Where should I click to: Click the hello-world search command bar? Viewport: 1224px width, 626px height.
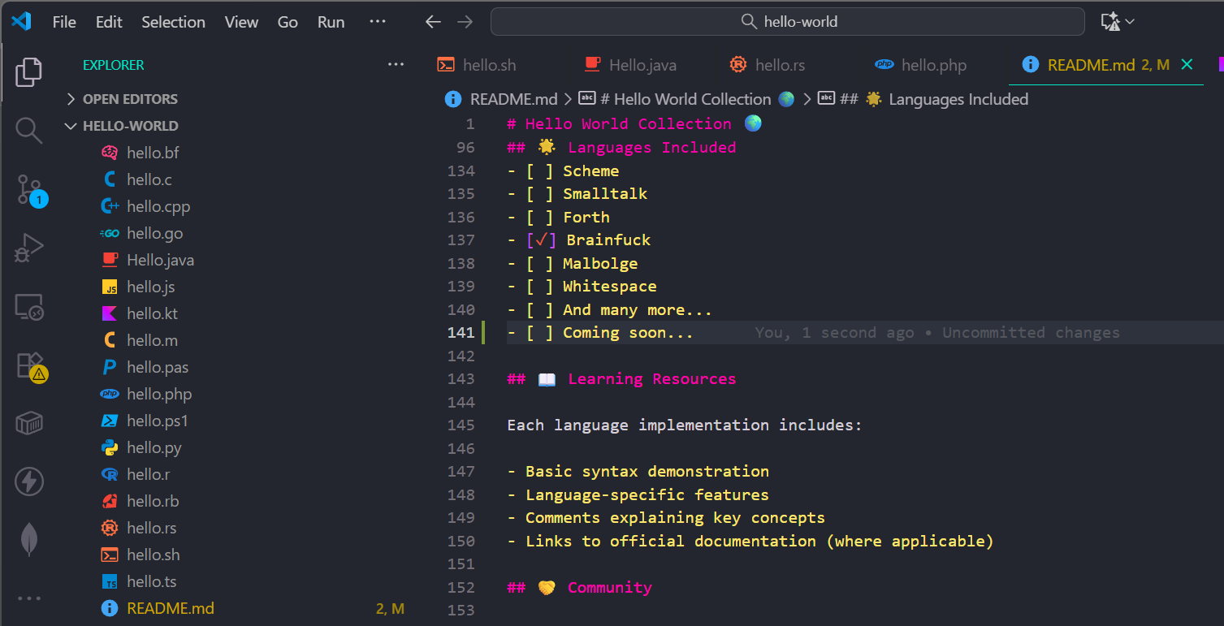(787, 22)
